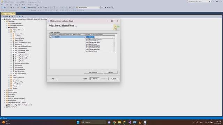Open the Window menu
Viewport: 223px width, 125px height.
pos(30,5)
